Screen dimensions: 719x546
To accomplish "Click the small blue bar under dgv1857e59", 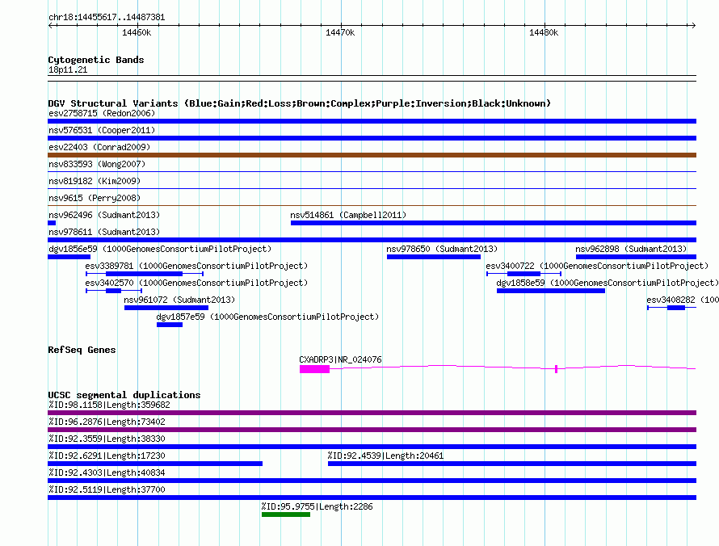I will coord(170,325).
